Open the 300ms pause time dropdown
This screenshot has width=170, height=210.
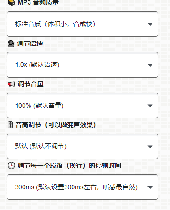[82, 187]
